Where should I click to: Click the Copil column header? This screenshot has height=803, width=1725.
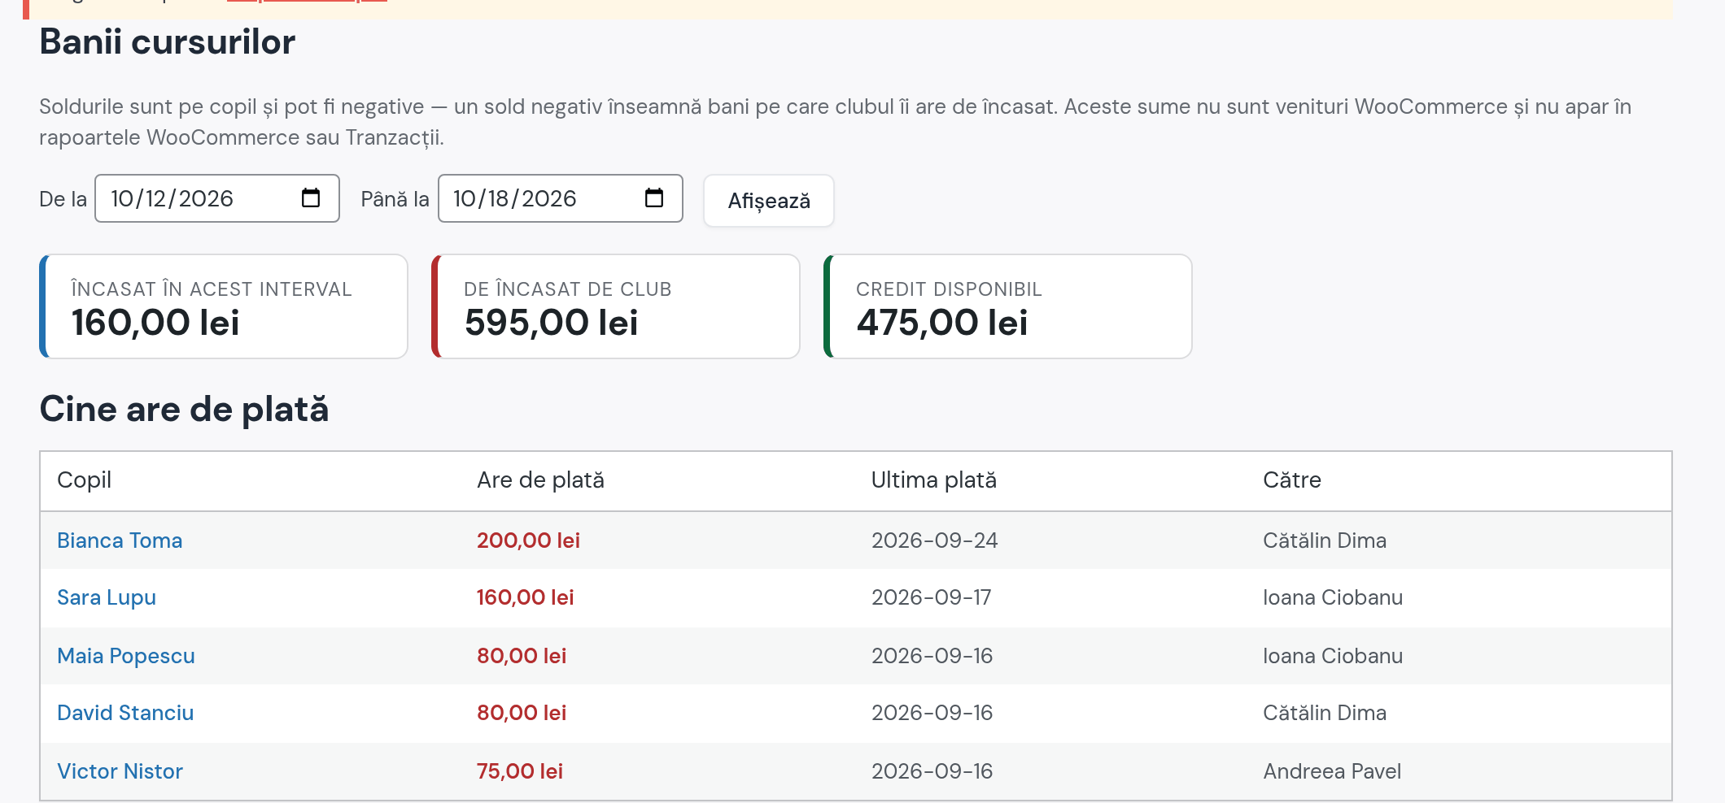coord(85,480)
